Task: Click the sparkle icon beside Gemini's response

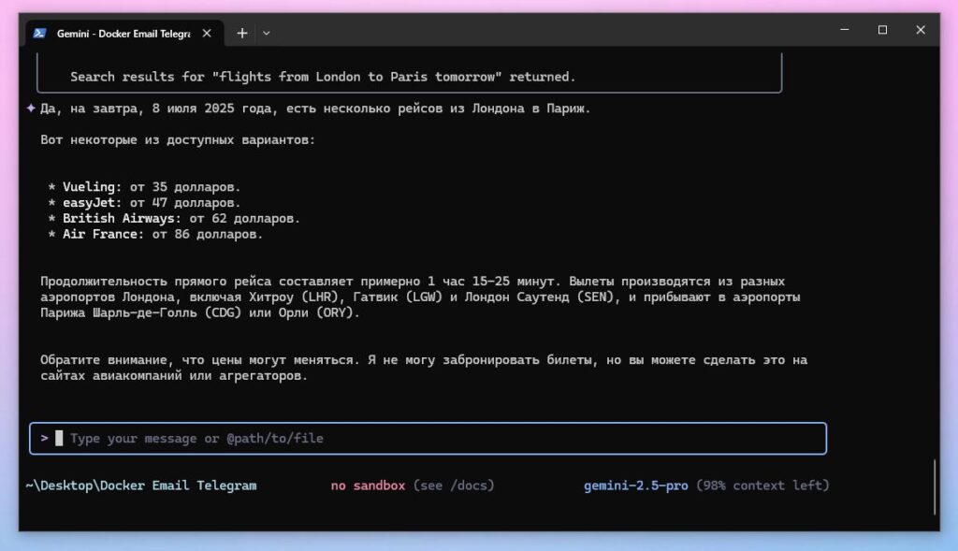Action: (x=31, y=109)
